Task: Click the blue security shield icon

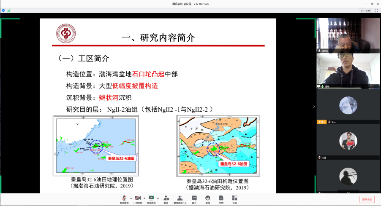Action: pyautogui.click(x=3, y=10)
